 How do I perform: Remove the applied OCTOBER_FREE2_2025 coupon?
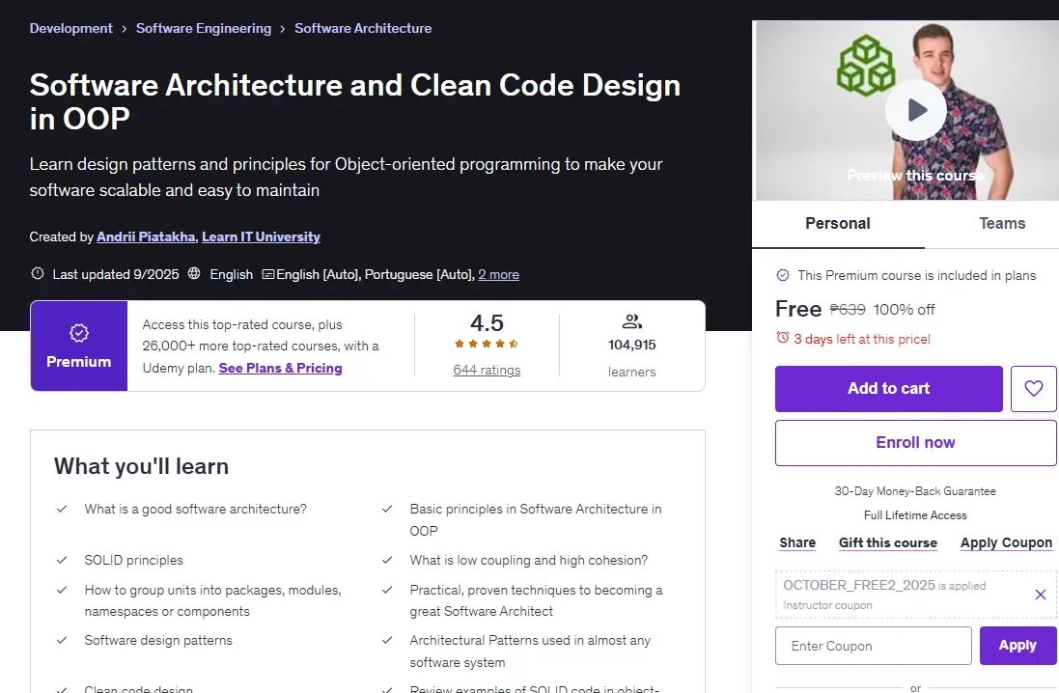(x=1040, y=595)
